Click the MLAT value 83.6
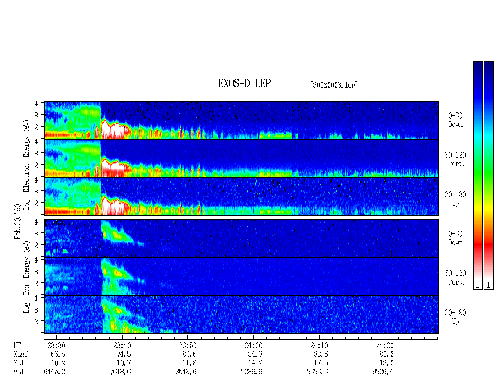Viewport: 495px width, 383px height. 320,354
